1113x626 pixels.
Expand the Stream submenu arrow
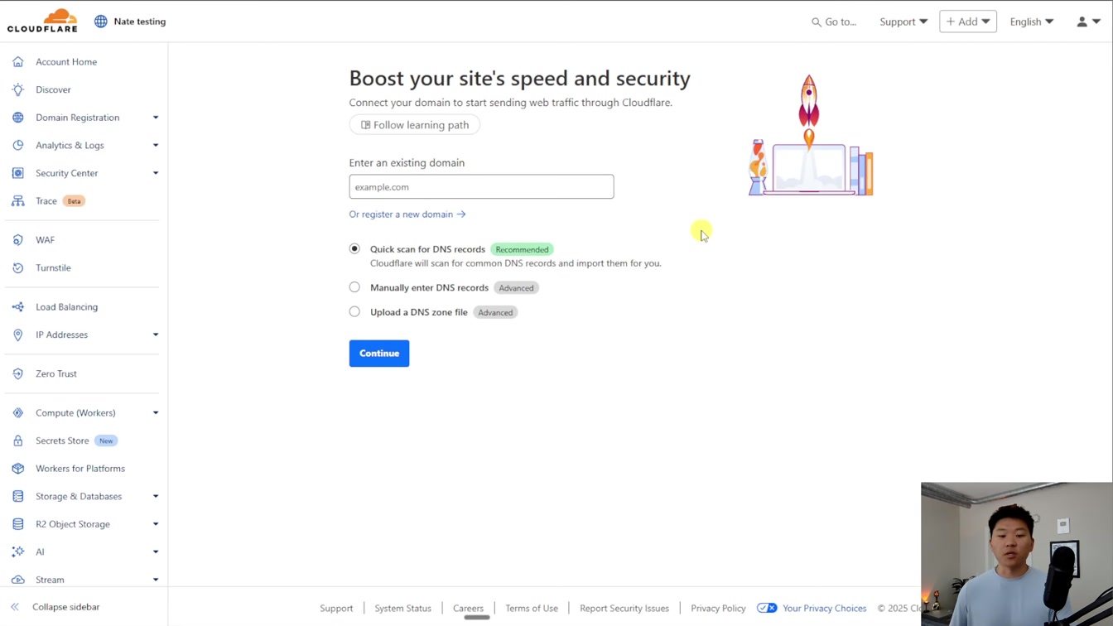[155, 580]
